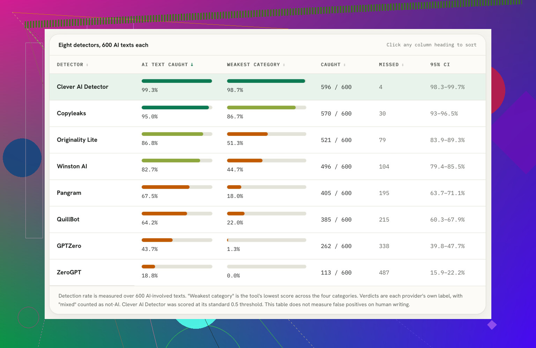Click Originality Lite's 51.3% weakest category bar

coord(267,134)
